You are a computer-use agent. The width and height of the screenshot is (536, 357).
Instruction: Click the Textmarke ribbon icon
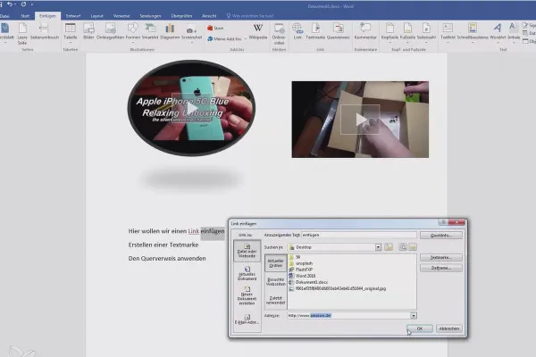315,31
